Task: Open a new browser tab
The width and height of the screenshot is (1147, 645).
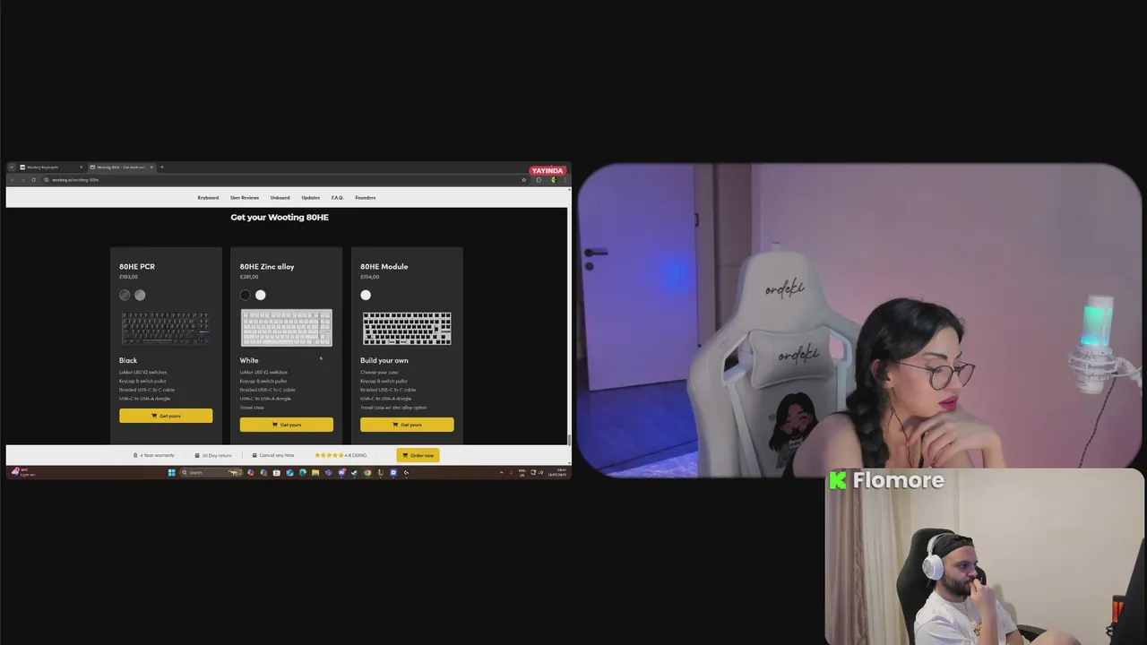Action: [162, 168]
